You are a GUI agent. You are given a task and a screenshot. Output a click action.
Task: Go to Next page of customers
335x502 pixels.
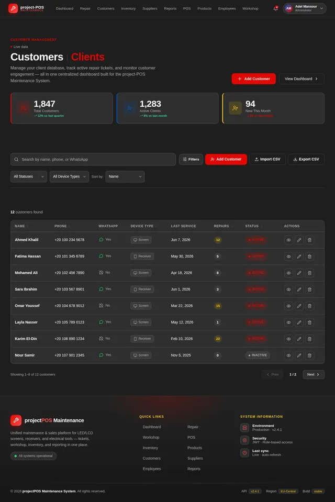(x=314, y=375)
